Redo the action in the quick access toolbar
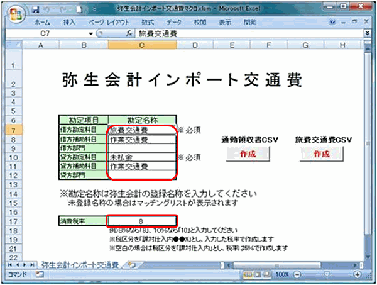 point(63,9)
